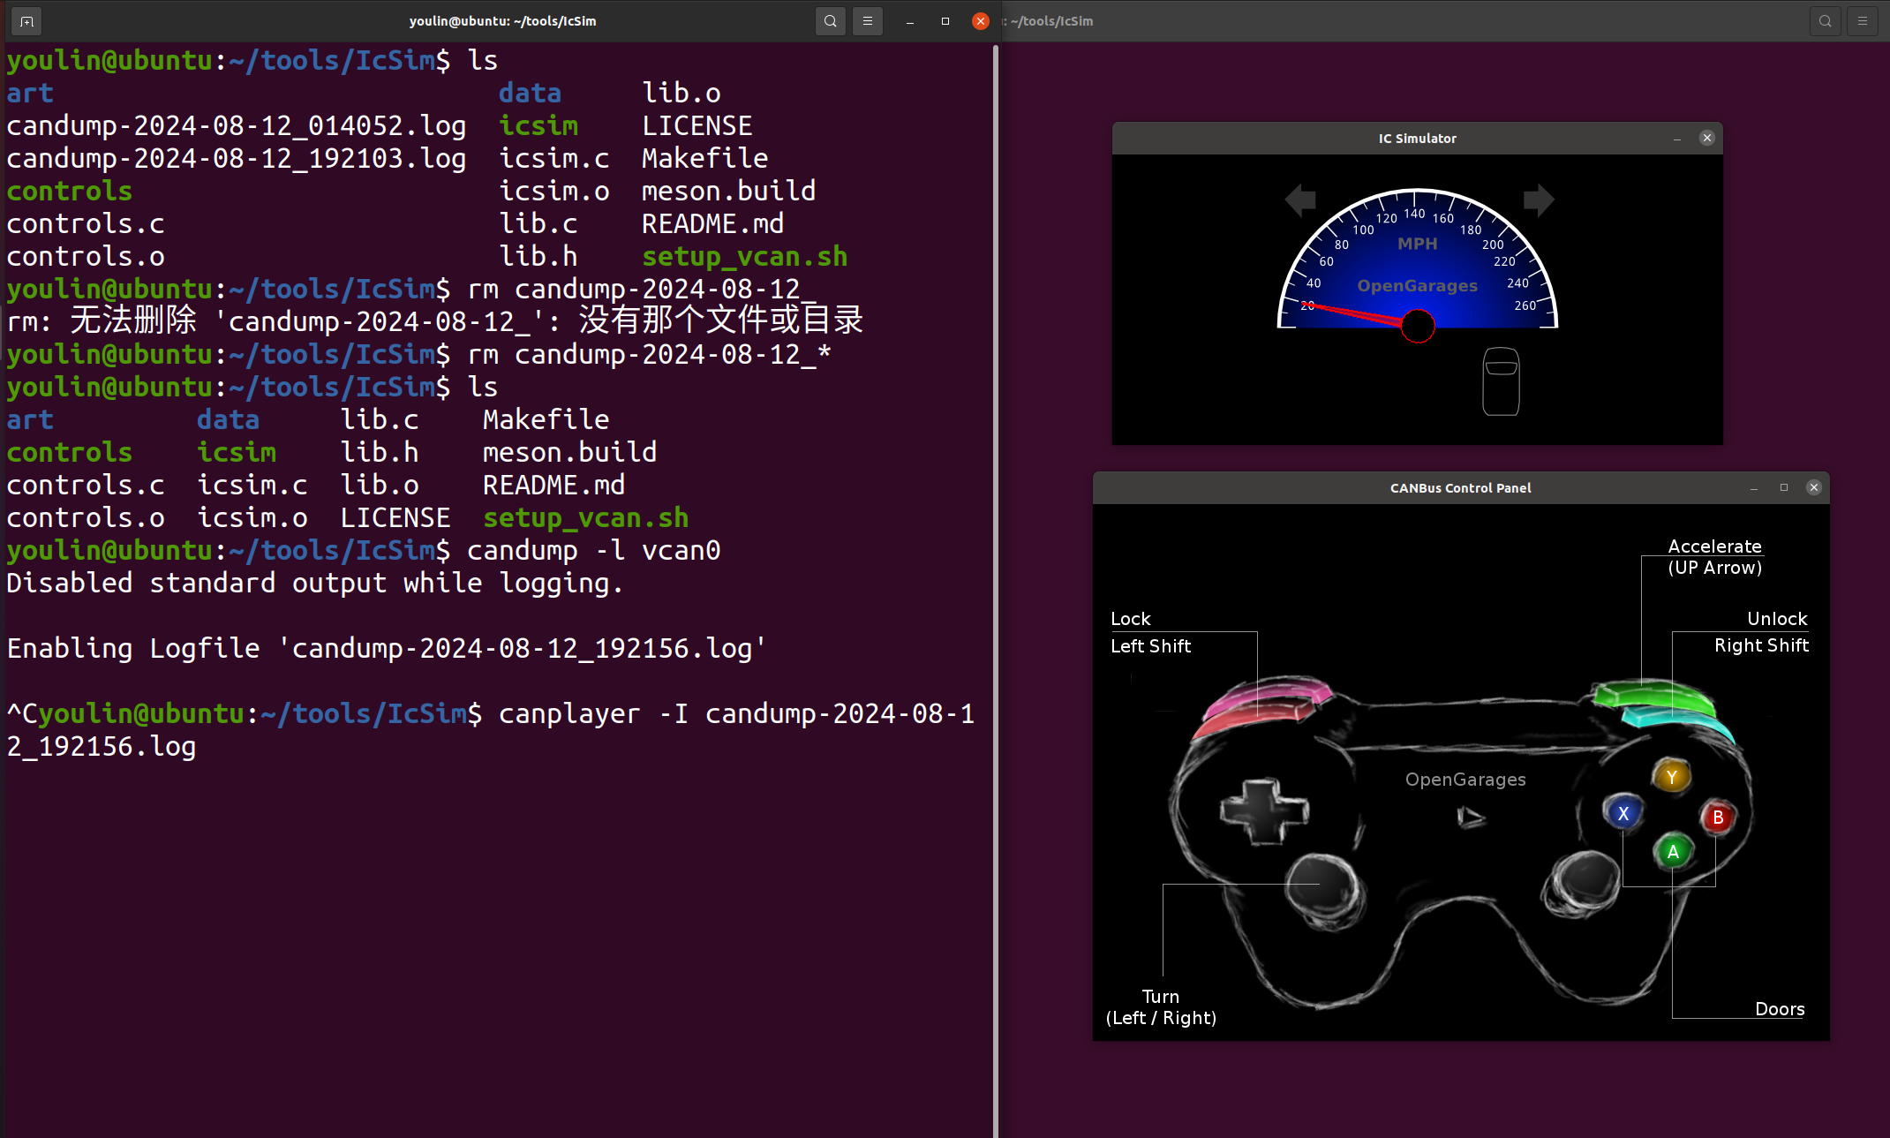Click the center play triangle on controller
This screenshot has width=1890, height=1138.
coord(1470,818)
